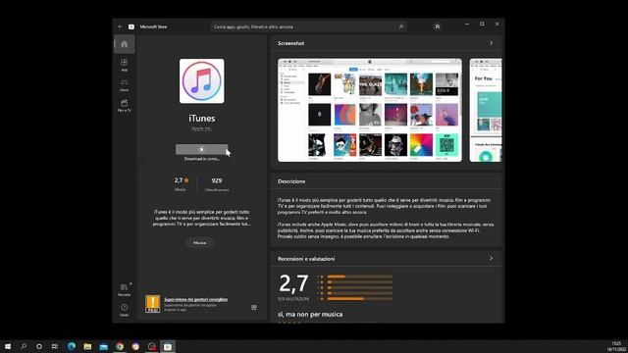Click the Apple Inc. publisher link
The width and height of the screenshot is (628, 353).
point(201,128)
